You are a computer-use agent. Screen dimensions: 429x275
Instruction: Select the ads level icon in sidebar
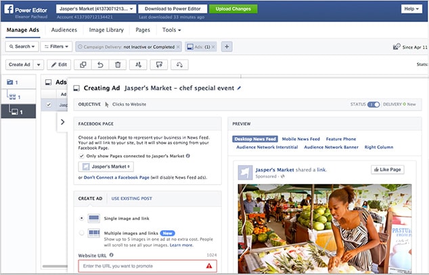(15, 112)
